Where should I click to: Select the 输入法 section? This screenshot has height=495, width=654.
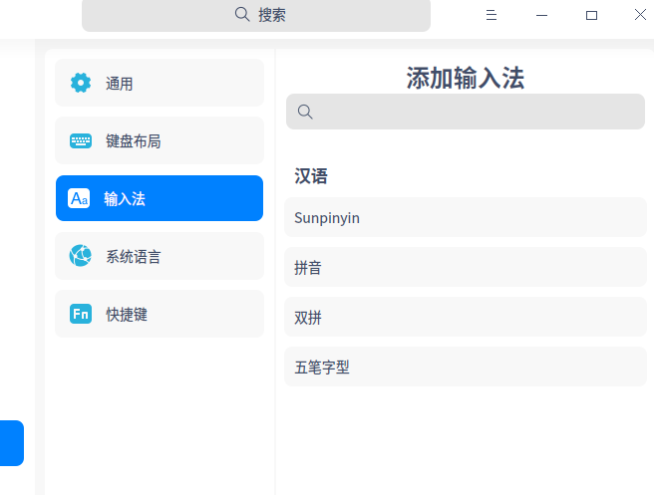click(160, 198)
